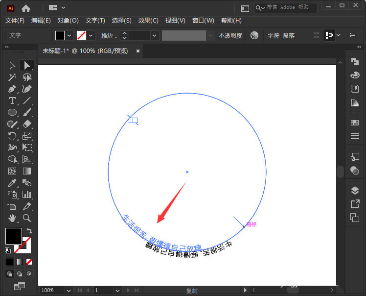Select the Zoom magnifier tool
This screenshot has height=296, width=366.
point(27,218)
